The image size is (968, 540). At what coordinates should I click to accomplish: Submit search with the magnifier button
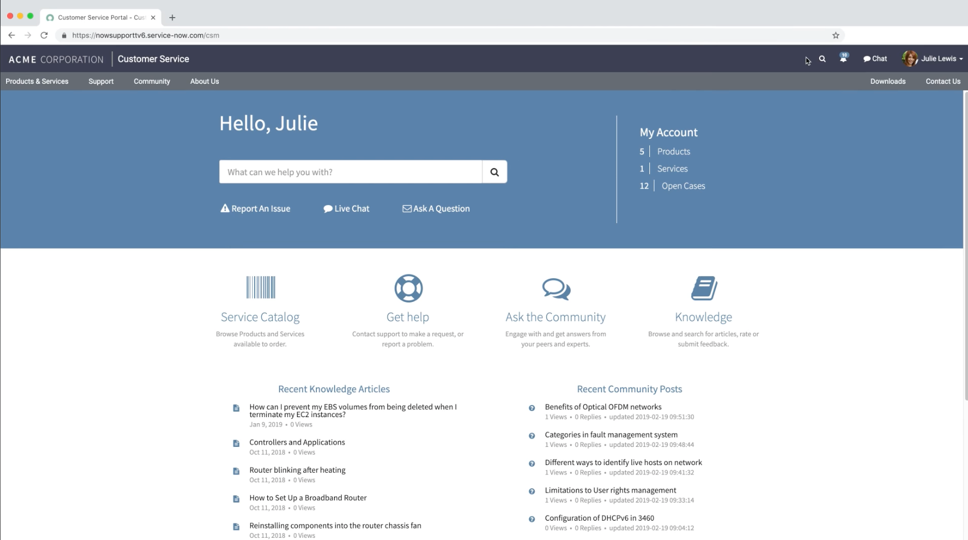(494, 172)
